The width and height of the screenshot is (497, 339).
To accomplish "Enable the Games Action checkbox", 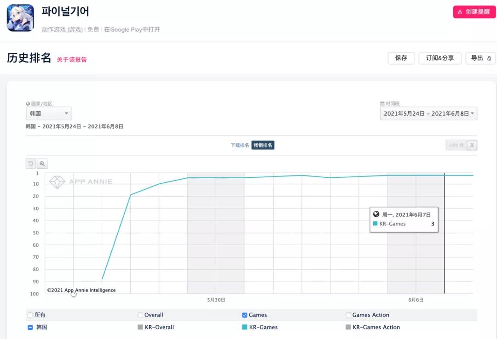I will coord(348,315).
